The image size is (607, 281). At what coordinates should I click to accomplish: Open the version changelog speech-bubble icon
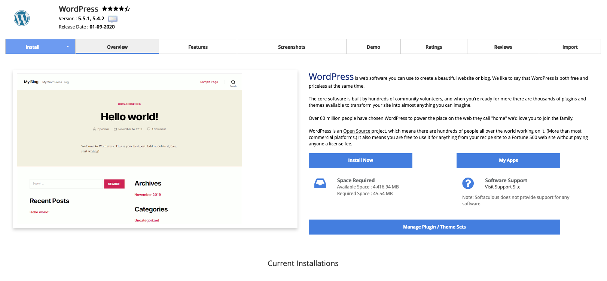point(113,19)
